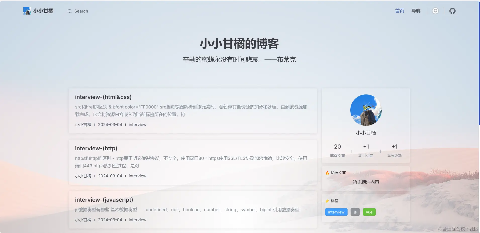
Task: Select the vue tag chip
Action: (369, 212)
